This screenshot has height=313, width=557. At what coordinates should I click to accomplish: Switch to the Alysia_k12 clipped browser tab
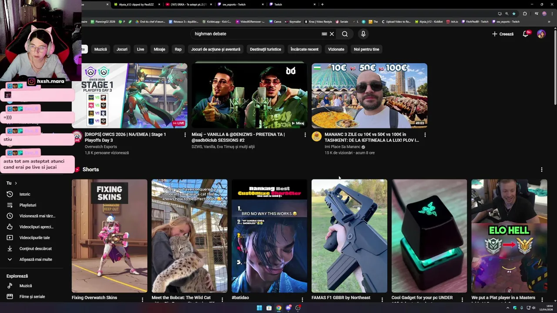click(137, 4)
